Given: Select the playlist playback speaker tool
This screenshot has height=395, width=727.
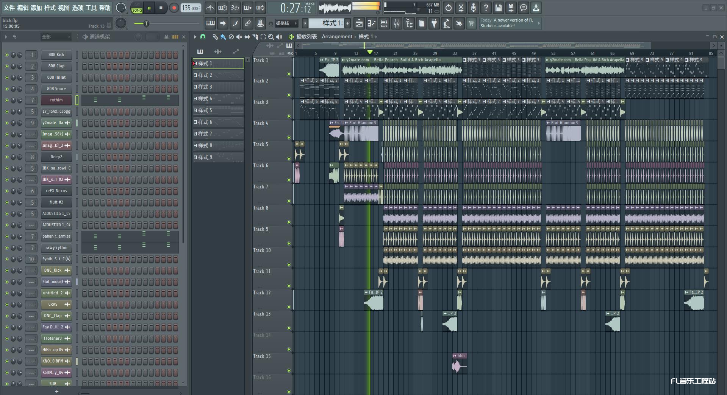Looking at the screenshot, I should [279, 37].
